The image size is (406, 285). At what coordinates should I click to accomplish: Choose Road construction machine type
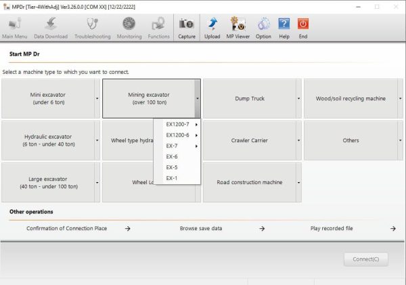250,182
